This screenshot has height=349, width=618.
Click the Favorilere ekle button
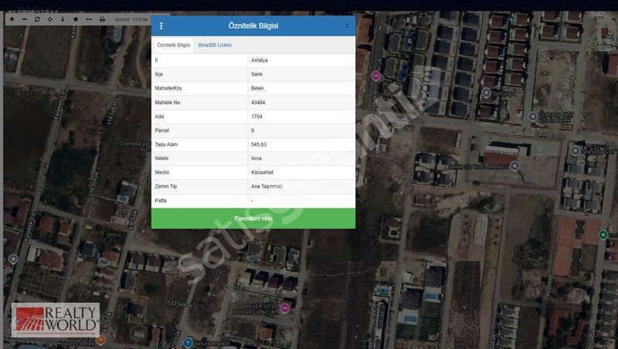point(253,219)
